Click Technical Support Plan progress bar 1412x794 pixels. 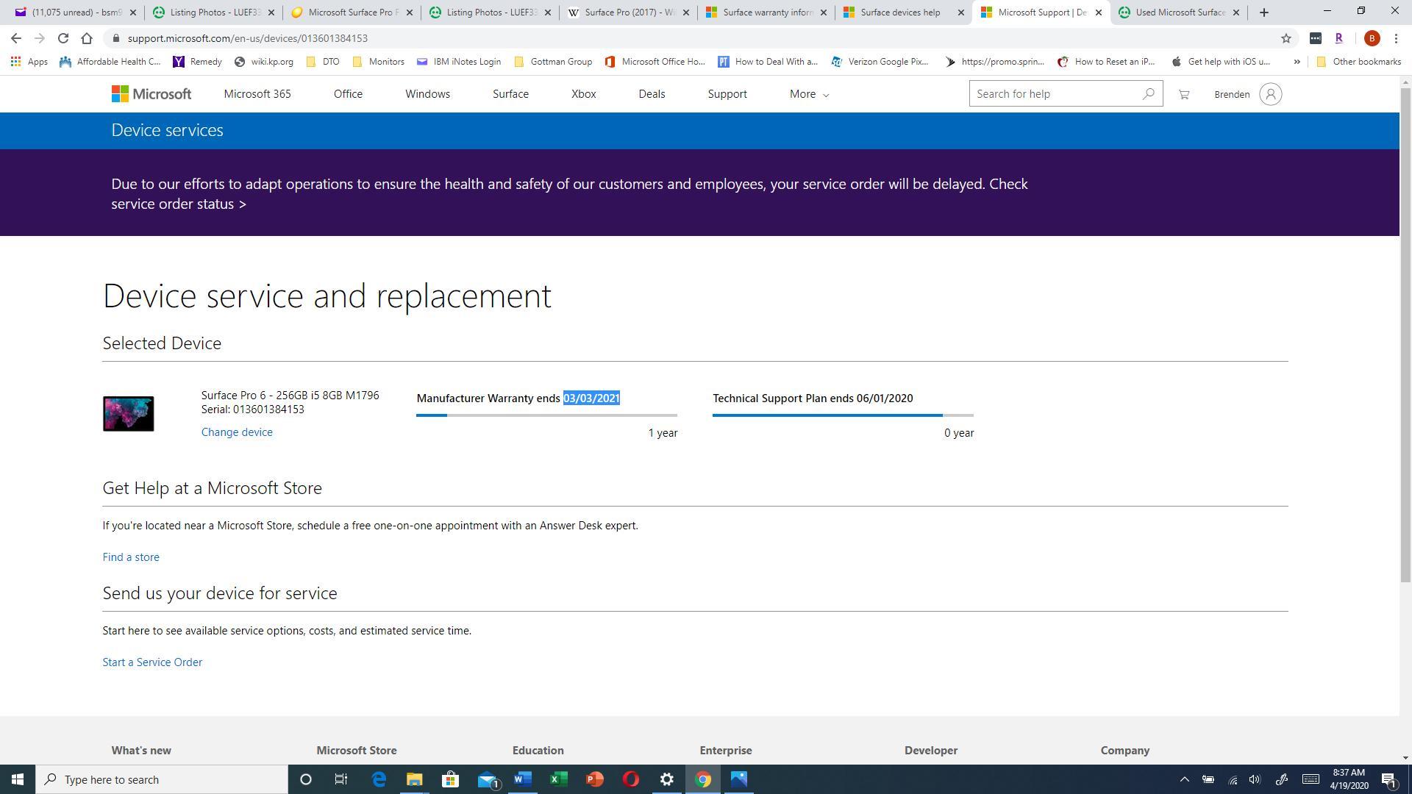(x=843, y=415)
